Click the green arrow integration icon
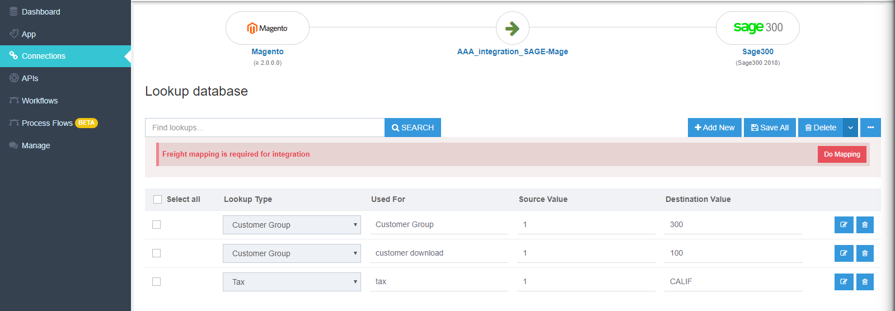Viewport: 895px width, 311px height. pyautogui.click(x=513, y=28)
